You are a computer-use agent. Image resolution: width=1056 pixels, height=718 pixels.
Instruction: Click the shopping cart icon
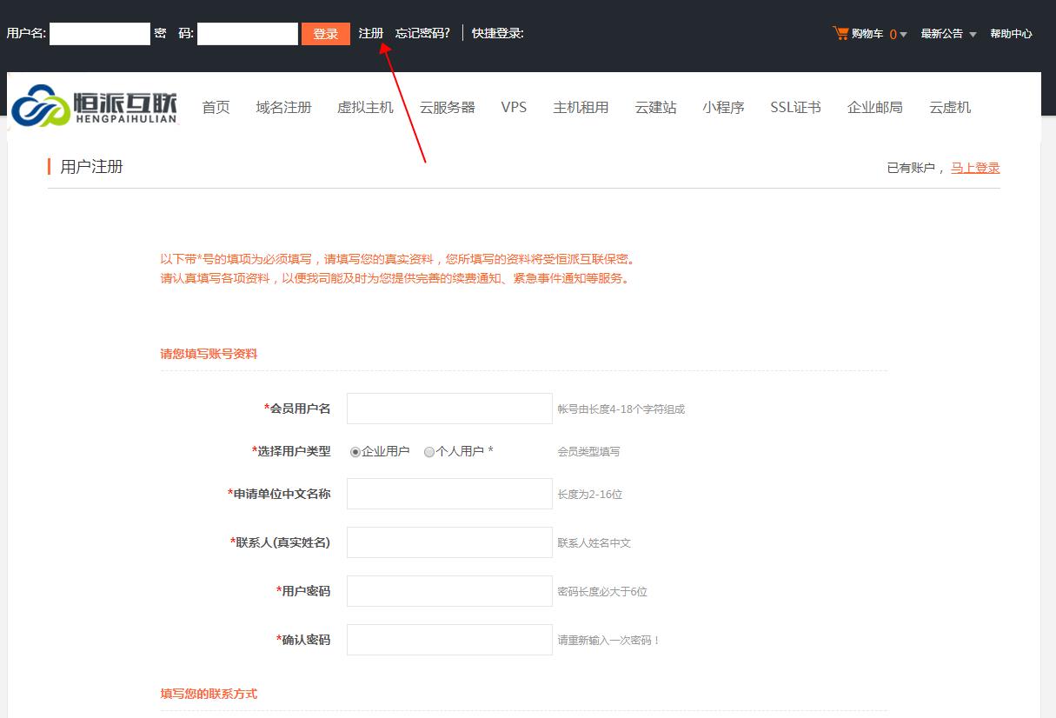(x=840, y=32)
